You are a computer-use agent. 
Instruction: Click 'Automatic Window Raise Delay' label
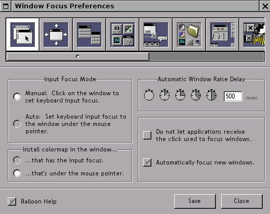tap(201, 79)
